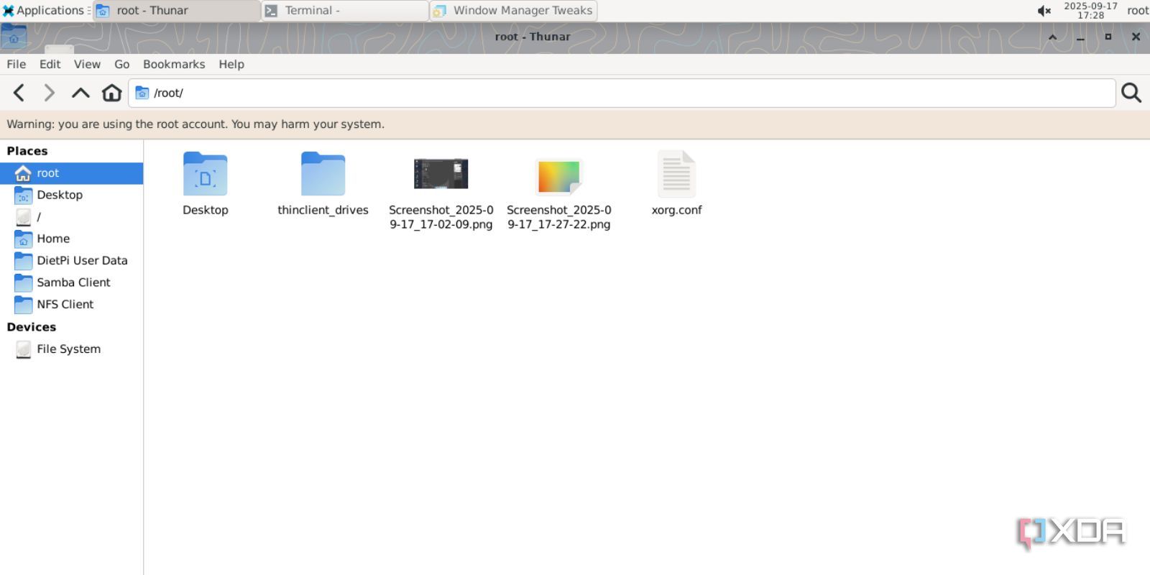
Task: Open the search magnifier icon
Action: [x=1131, y=93]
